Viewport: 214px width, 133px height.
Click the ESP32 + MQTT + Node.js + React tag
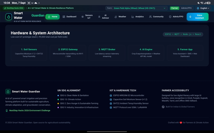point(183,34)
